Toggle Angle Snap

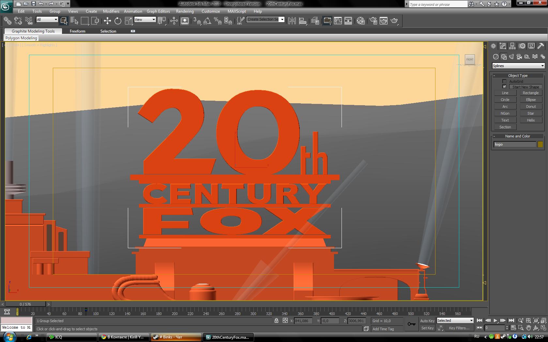pos(207,21)
